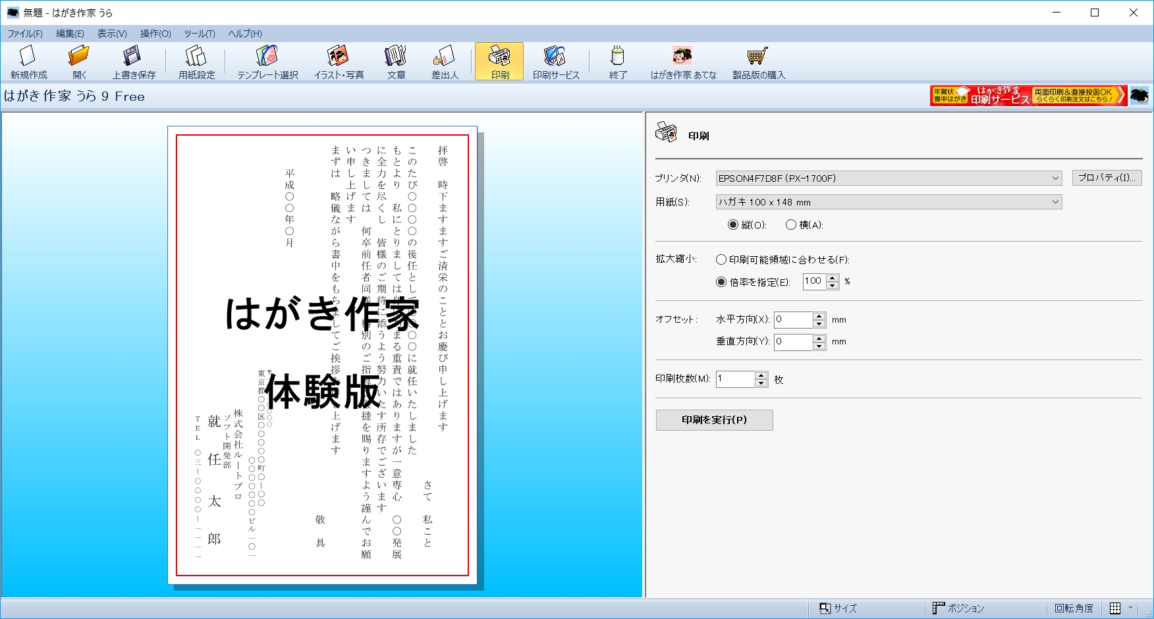The height and width of the screenshot is (619, 1154).
Task: Maximize the application window
Action: click(1095, 13)
